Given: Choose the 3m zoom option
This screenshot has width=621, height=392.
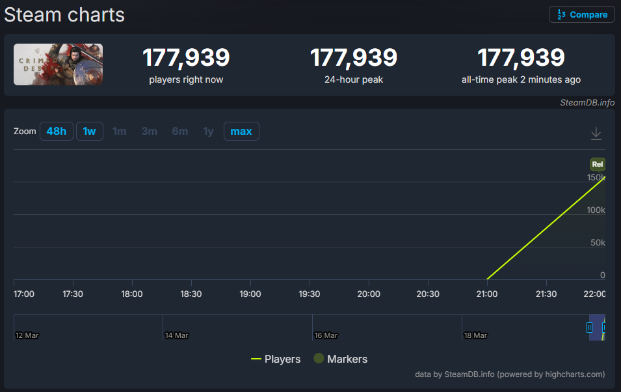Looking at the screenshot, I should pos(150,132).
